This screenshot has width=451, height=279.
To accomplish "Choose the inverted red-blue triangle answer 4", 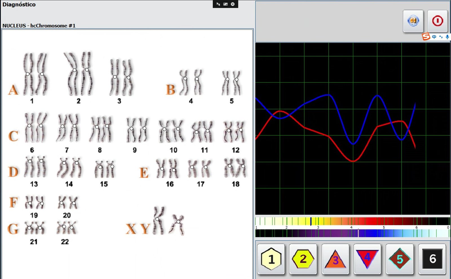I will (367, 259).
